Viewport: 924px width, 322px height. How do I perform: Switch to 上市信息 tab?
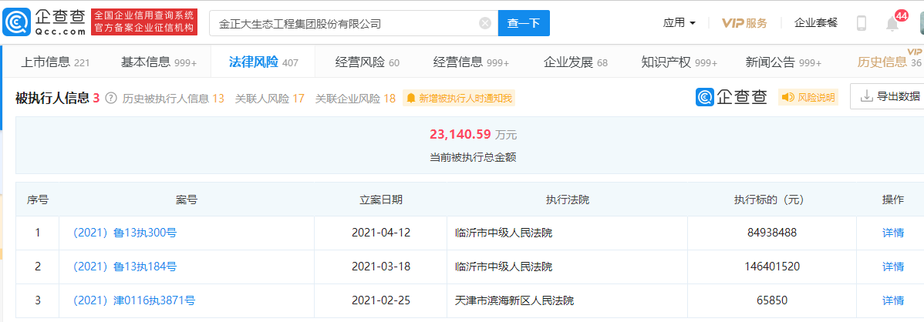(x=55, y=62)
